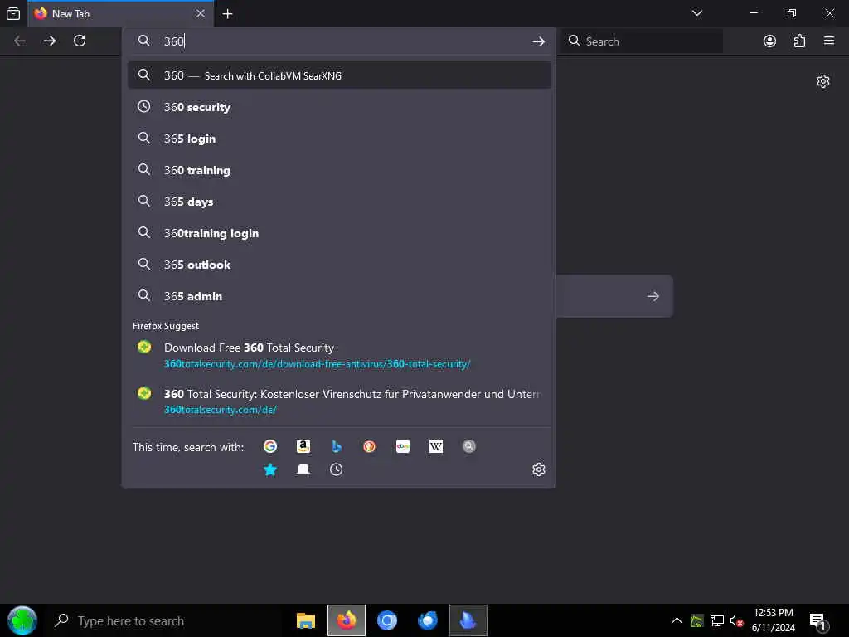This screenshot has height=637, width=849.
Task: Open the clock showing 12:53 PM
Action: [x=774, y=620]
